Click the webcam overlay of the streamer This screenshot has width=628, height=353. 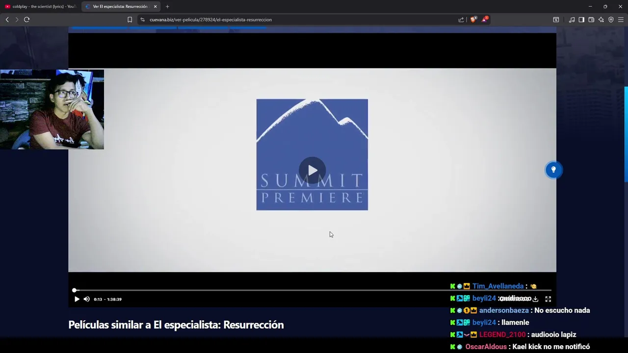[52, 109]
